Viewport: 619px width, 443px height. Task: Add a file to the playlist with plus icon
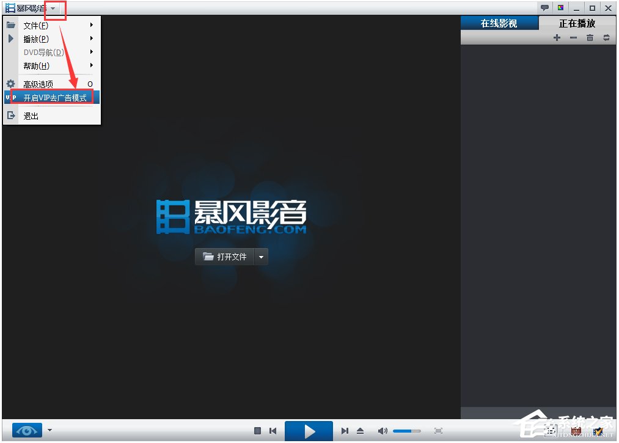557,37
